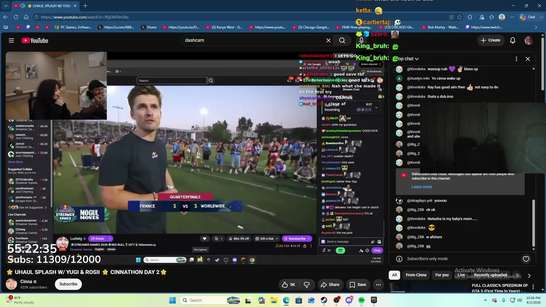The width and height of the screenshot is (546, 307).
Task: Open the Home bookmark
Action: [148, 27]
